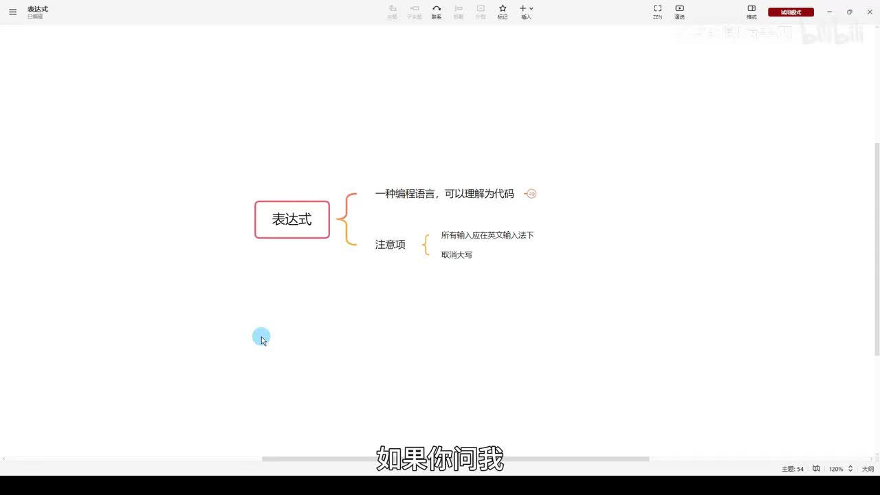880x495 pixels.
Task: Enter ZEN mode
Action: (x=657, y=12)
